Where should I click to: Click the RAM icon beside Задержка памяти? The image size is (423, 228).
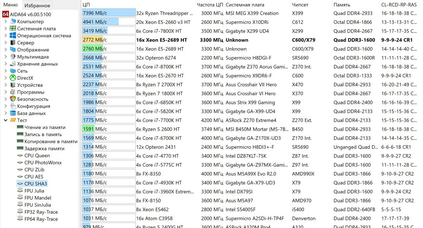pyautogui.click(x=20, y=148)
